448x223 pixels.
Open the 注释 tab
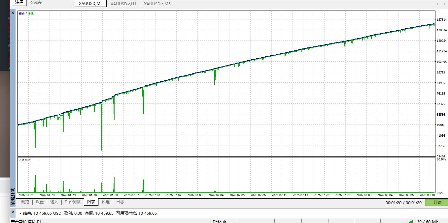[x=19, y=2]
